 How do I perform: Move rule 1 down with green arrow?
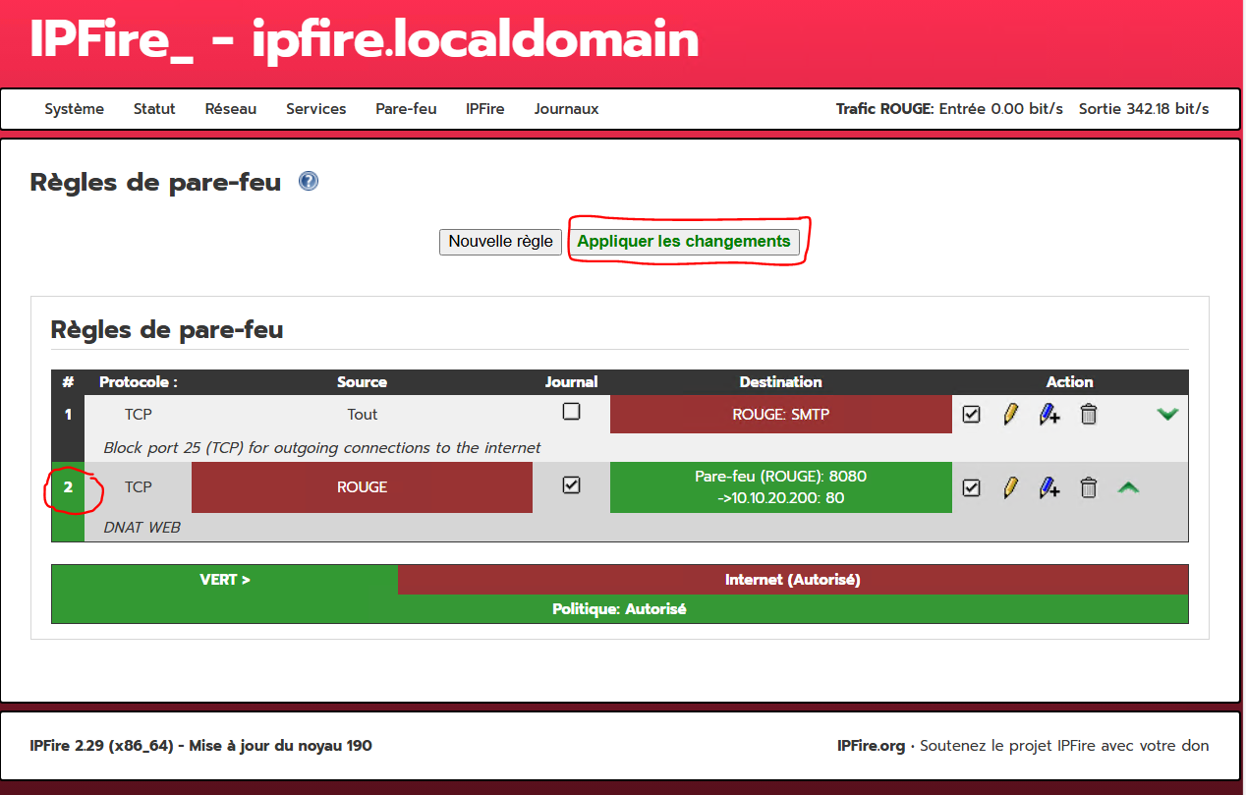pos(1167,415)
